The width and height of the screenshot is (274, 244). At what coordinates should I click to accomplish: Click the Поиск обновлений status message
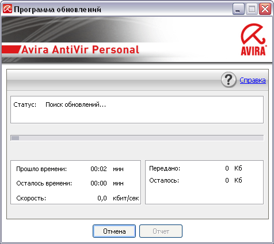pos(75,104)
